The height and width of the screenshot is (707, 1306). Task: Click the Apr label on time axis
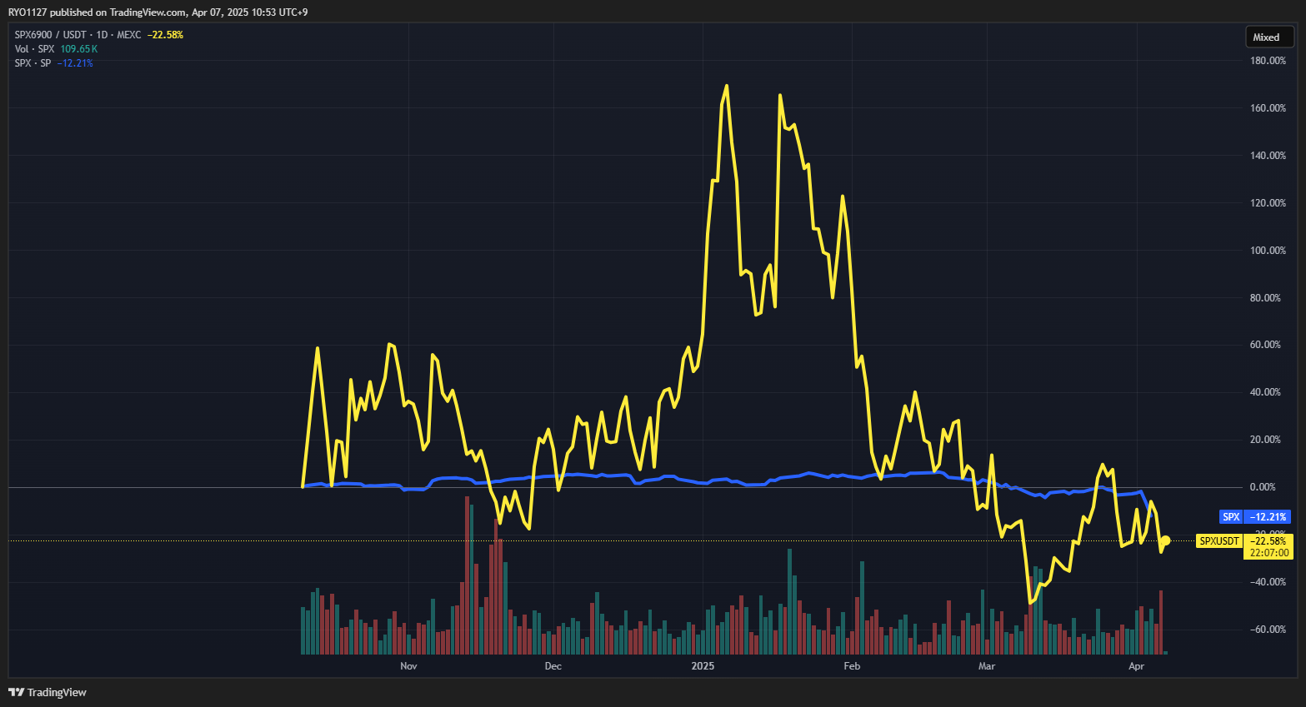[1136, 666]
